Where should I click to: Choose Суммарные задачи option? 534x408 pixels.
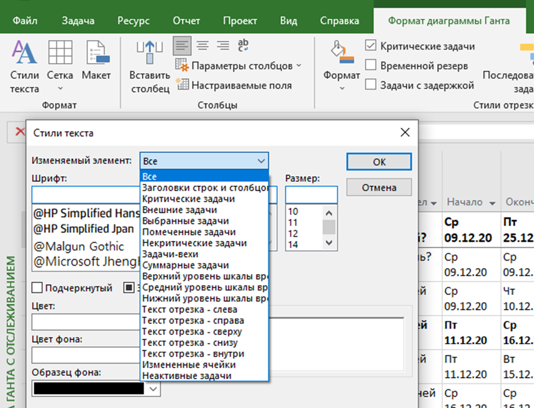click(204, 265)
